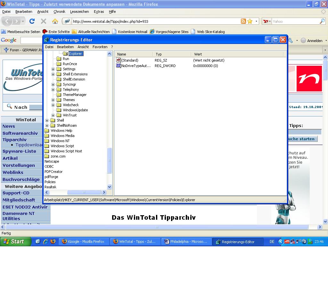Expand the Syncmgr registry key
Screen dimensions: 328x306
click(53, 84)
